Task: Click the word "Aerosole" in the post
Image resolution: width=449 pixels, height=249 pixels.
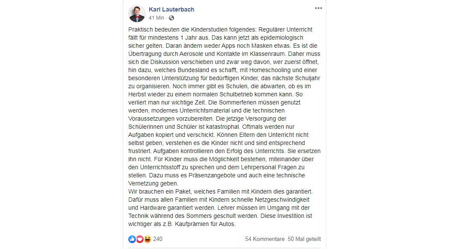Action: 191,54
